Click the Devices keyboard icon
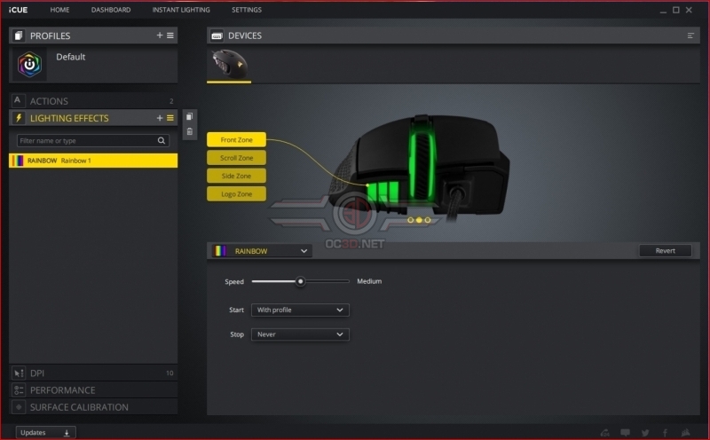The height and width of the screenshot is (440, 710). [217, 35]
